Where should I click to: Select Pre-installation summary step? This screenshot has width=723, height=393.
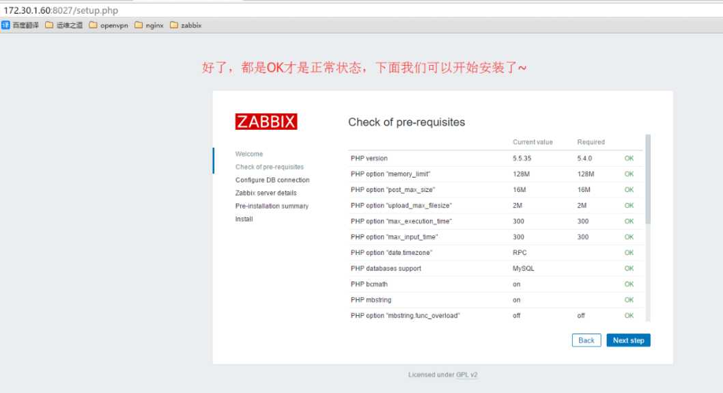[x=272, y=206]
